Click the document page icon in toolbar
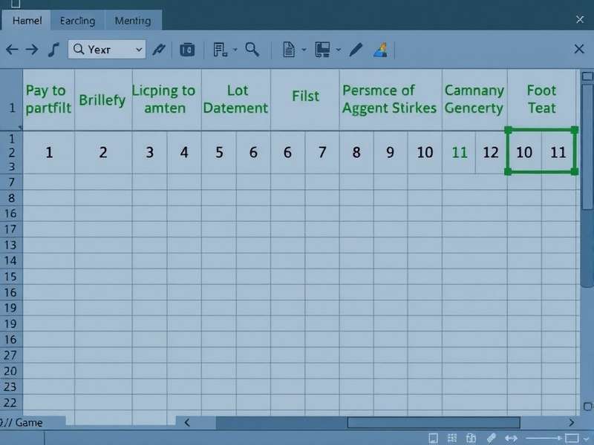The width and height of the screenshot is (594, 445). [x=289, y=50]
